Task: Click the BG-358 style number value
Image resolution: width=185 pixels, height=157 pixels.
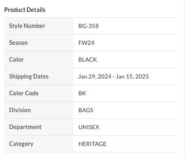Action: (89, 26)
